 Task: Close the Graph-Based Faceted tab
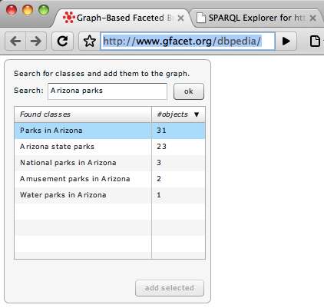tap(180, 18)
